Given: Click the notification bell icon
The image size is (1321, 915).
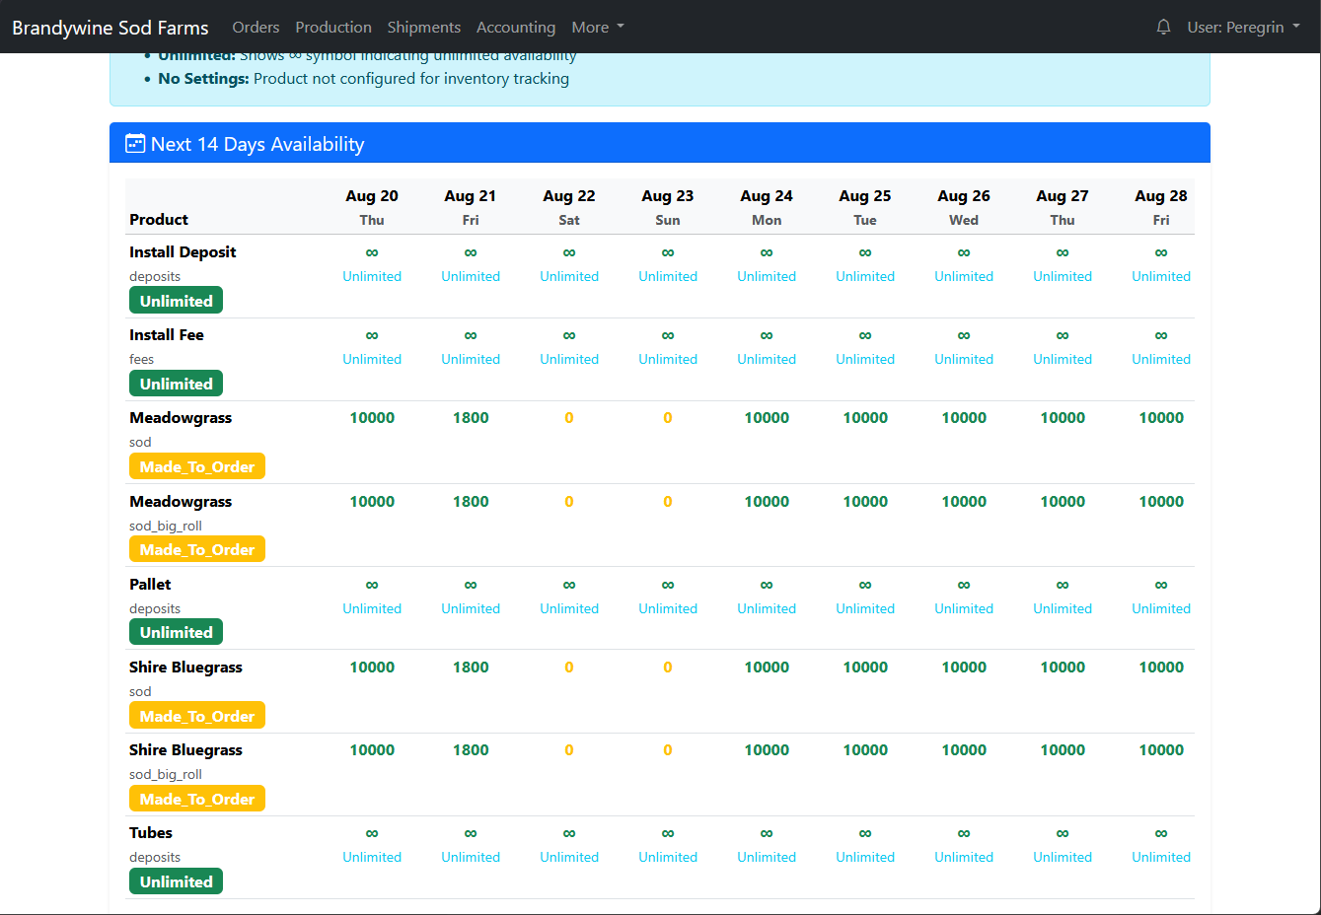Looking at the screenshot, I should coord(1163,27).
